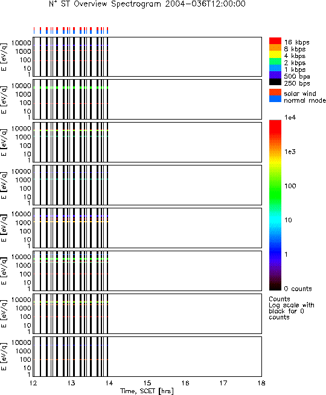Click the '1e3' color bar tick label

pyautogui.click(x=290, y=152)
